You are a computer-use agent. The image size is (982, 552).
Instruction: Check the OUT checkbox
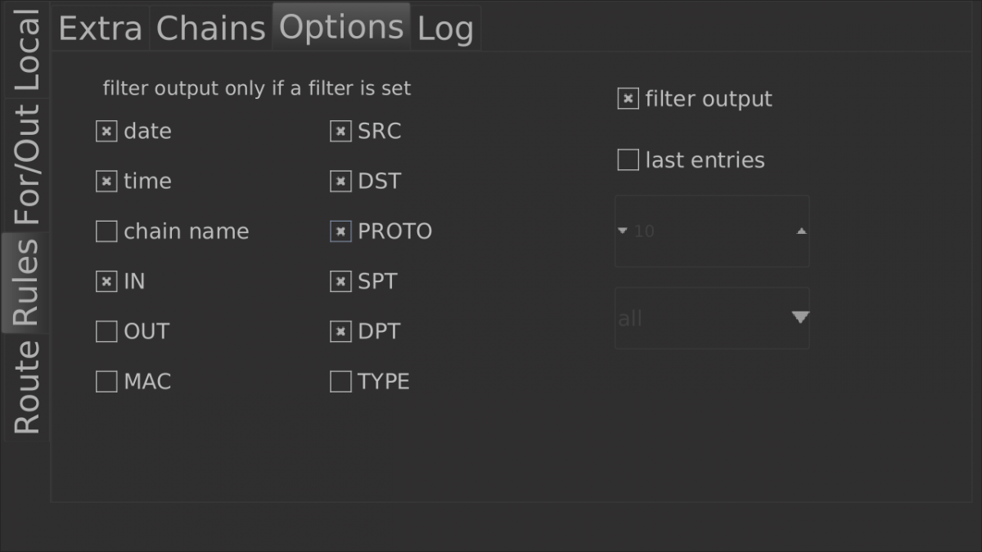(x=106, y=332)
